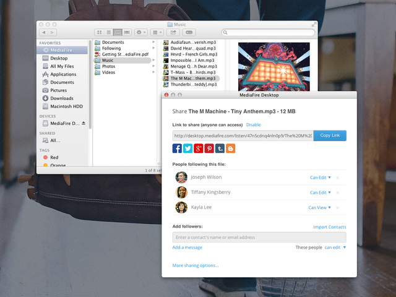Switch Finder to column view
Image resolution: width=396 pixels, height=297 pixels.
(x=117, y=32)
